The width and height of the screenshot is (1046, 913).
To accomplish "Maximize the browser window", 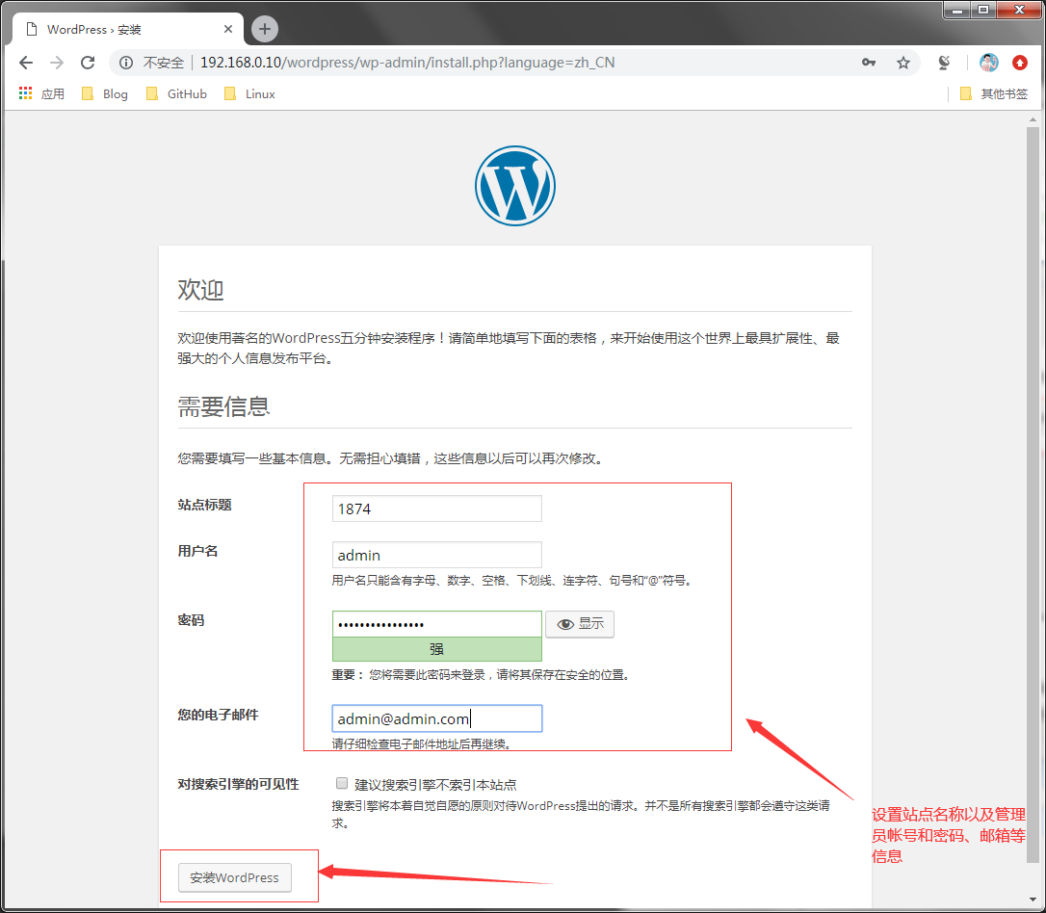I will tap(983, 10).
